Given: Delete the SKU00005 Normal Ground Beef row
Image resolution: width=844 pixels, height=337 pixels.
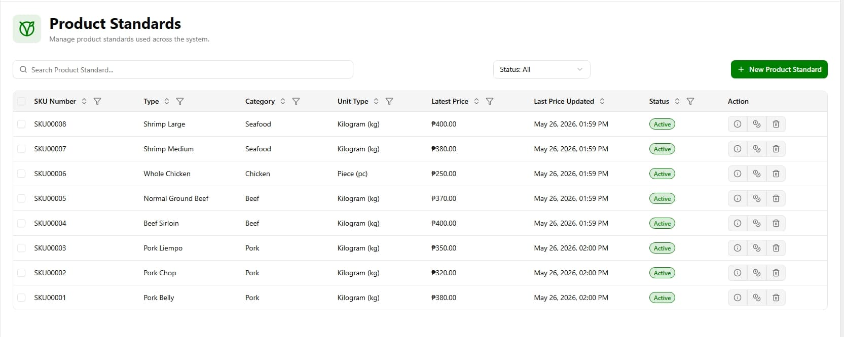Looking at the screenshot, I should point(776,198).
